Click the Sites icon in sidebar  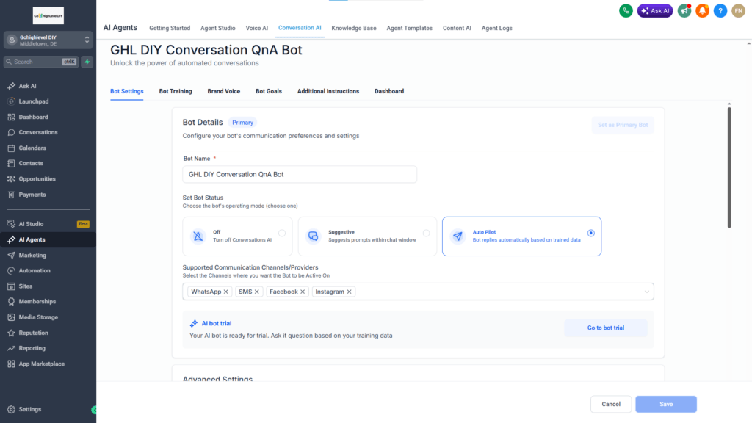pos(12,286)
